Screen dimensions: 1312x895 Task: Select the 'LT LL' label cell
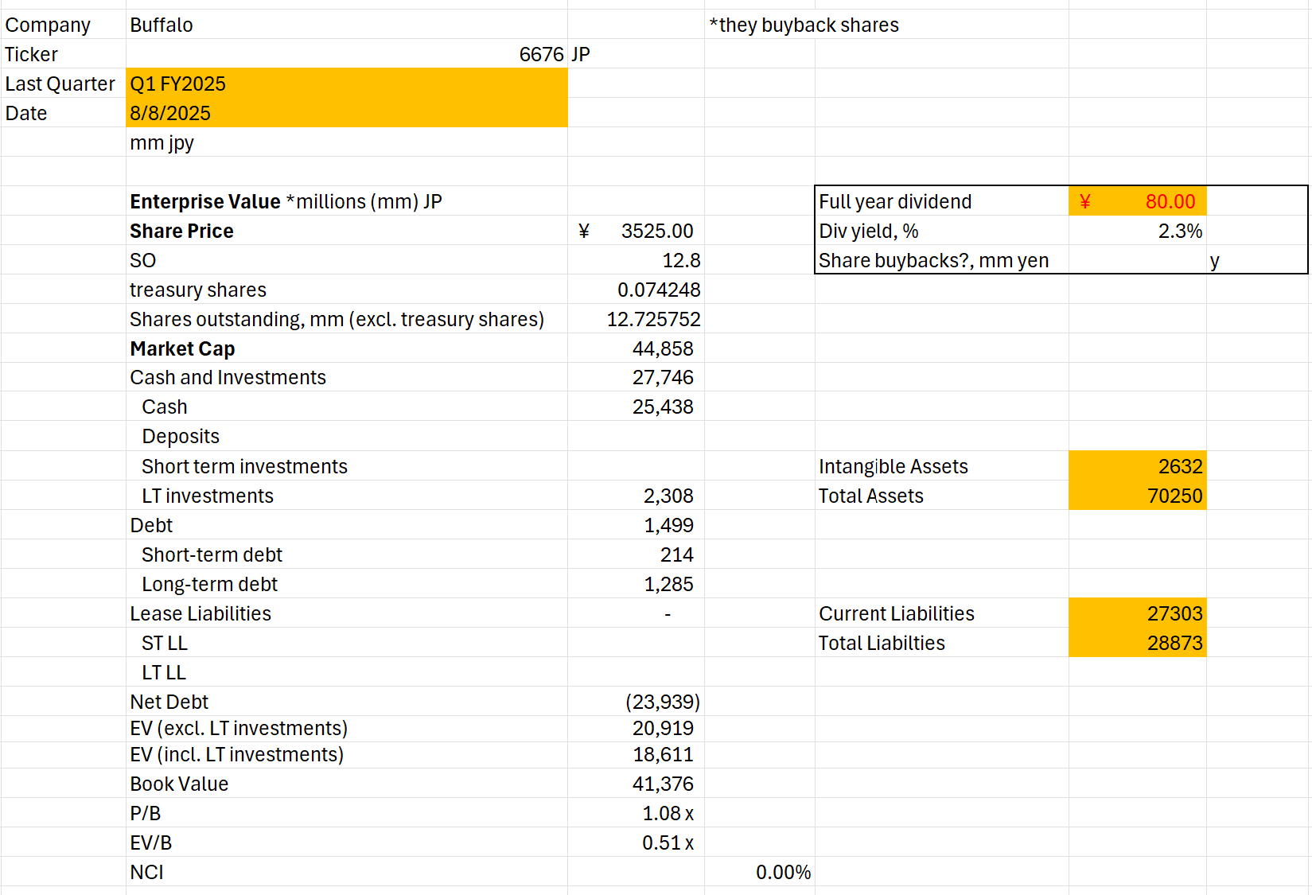346,672
